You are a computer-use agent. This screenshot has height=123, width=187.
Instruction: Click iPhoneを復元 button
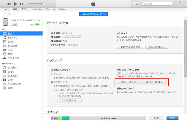pos(158,47)
